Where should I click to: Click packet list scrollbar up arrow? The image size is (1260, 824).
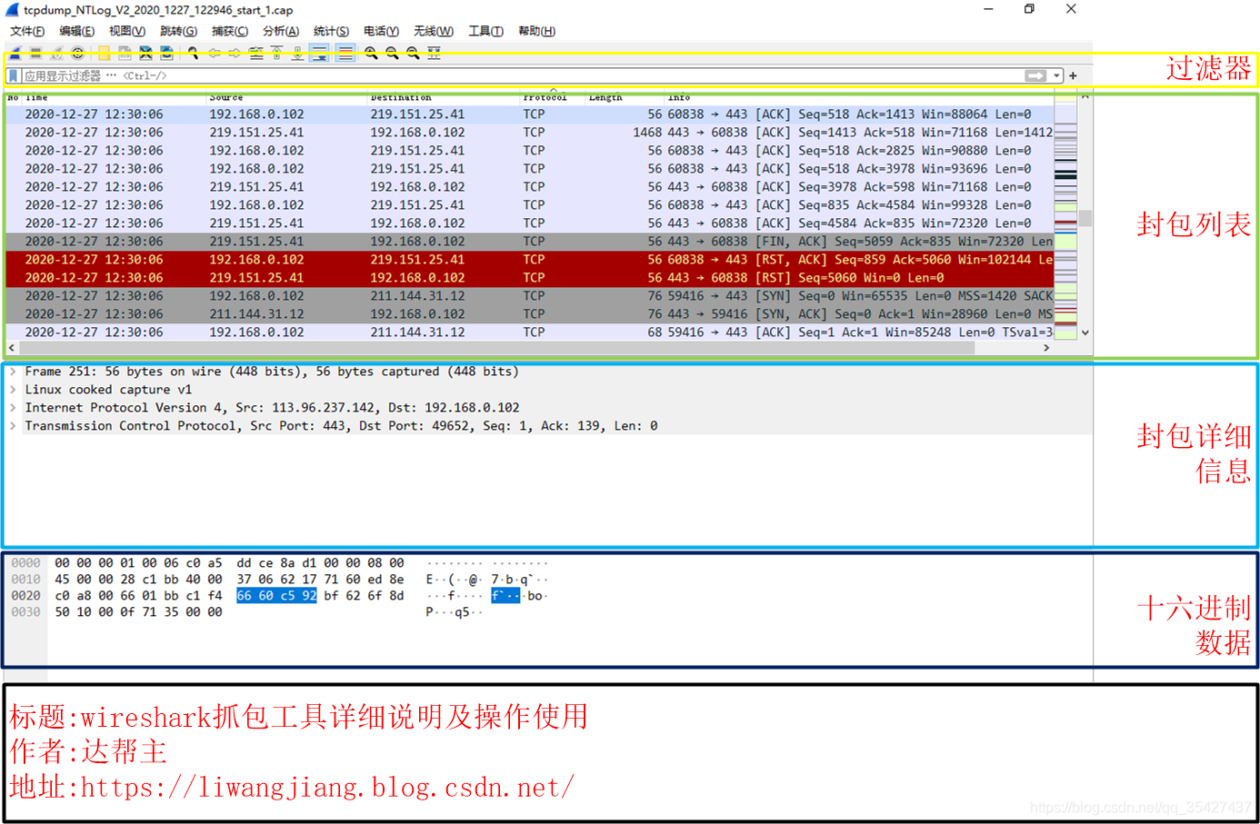(1085, 96)
